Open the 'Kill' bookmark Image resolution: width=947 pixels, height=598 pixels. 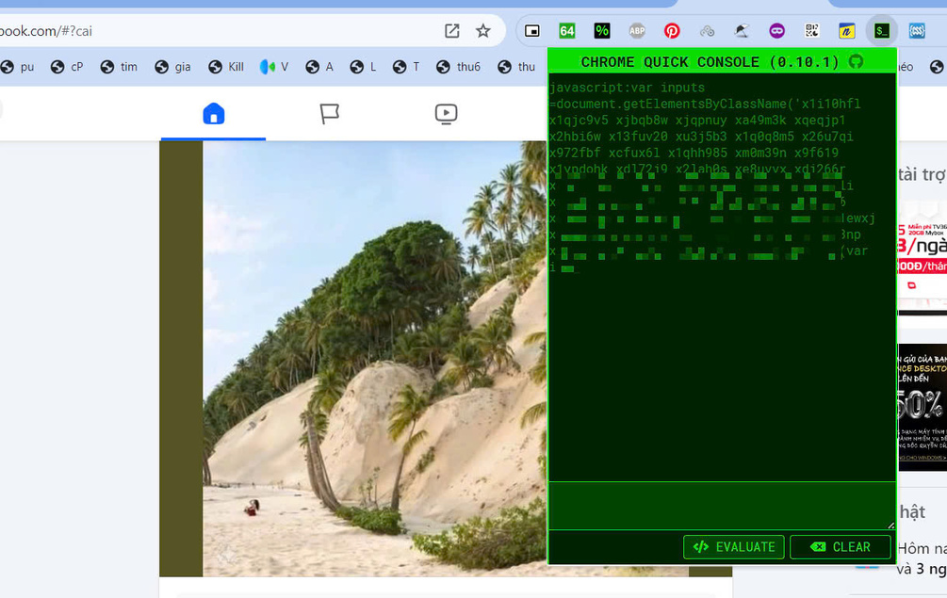[226, 67]
